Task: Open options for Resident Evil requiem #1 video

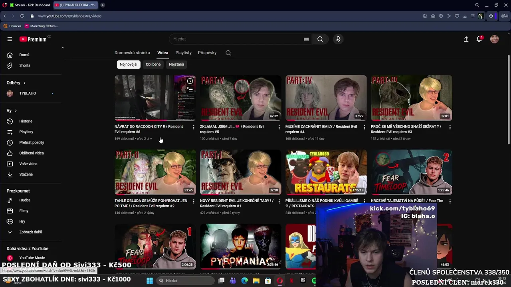Action: [279, 201]
